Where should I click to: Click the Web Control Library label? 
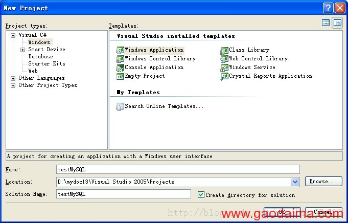point(259,59)
